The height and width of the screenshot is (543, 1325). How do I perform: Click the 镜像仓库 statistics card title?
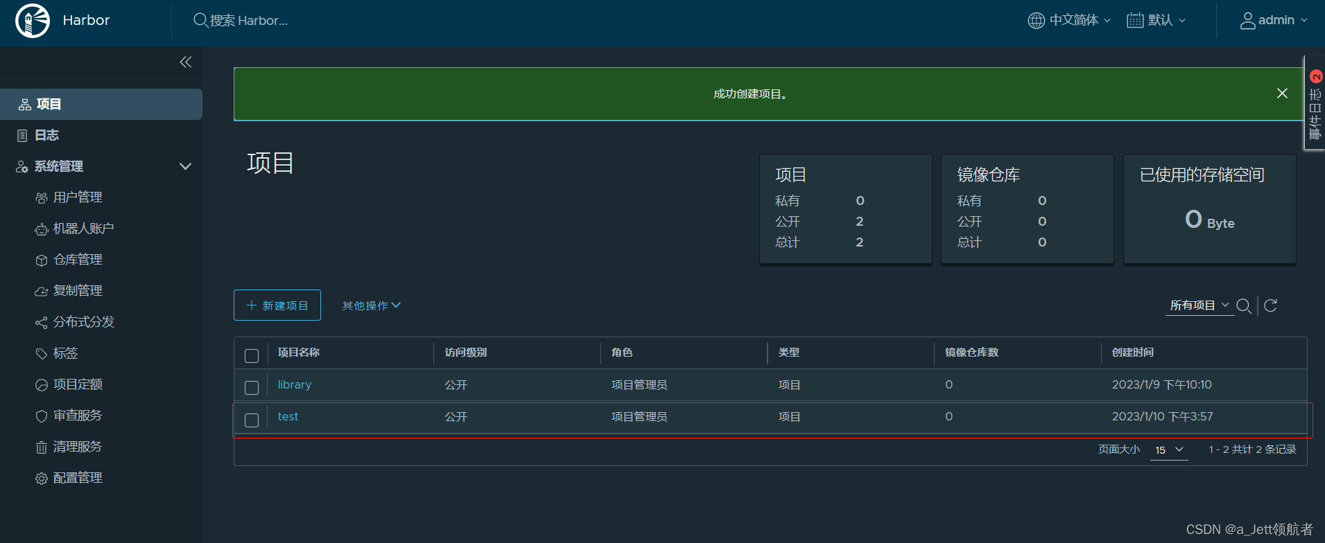tap(988, 175)
